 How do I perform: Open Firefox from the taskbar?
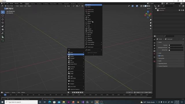(73, 102)
